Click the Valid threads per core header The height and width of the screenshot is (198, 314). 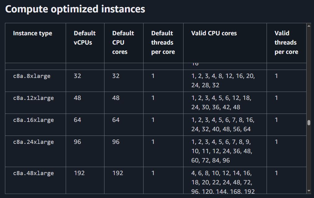click(286, 42)
